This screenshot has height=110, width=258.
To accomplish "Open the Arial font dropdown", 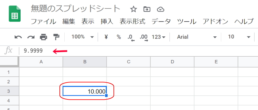I will coord(197,37).
